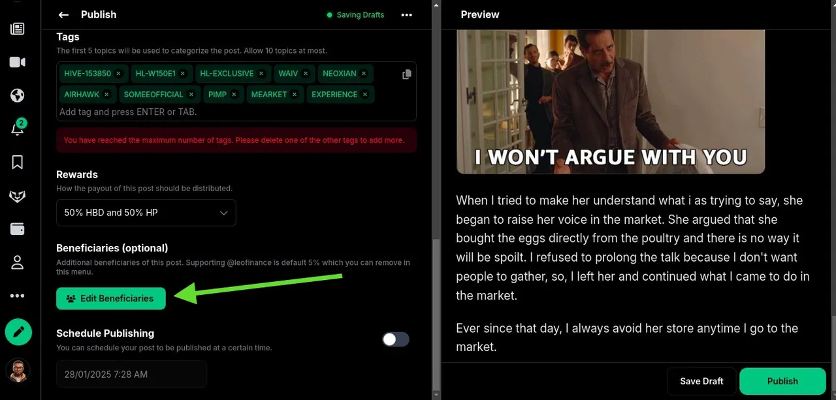This screenshot has height=400, width=836.
Task: Remove the PIMP tag
Action: (234, 95)
